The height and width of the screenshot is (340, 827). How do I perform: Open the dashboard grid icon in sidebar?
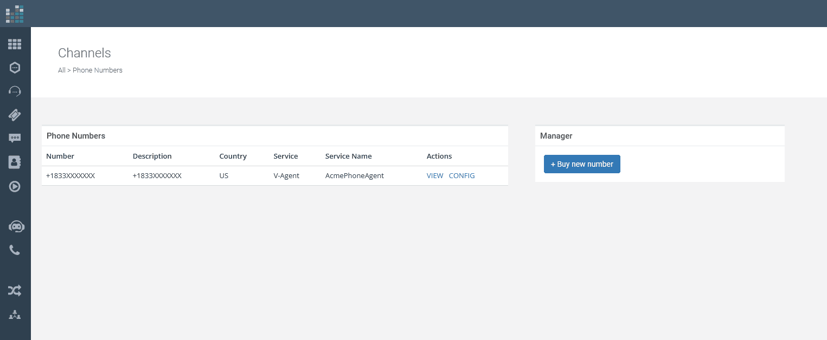[15, 44]
